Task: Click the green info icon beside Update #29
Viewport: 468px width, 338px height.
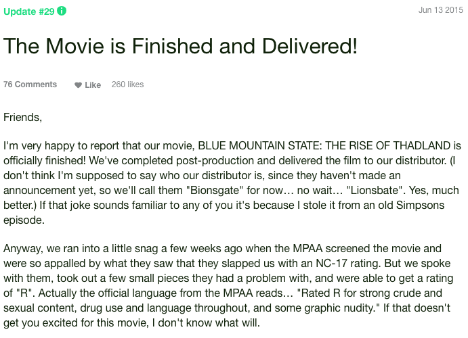Action: [x=62, y=11]
